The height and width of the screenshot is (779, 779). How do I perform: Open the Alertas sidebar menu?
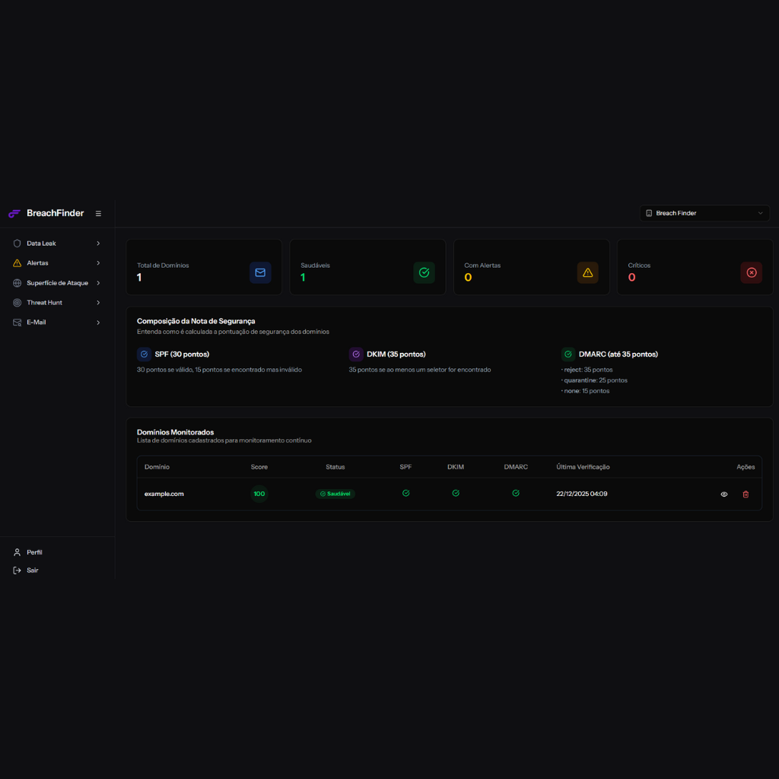click(38, 263)
